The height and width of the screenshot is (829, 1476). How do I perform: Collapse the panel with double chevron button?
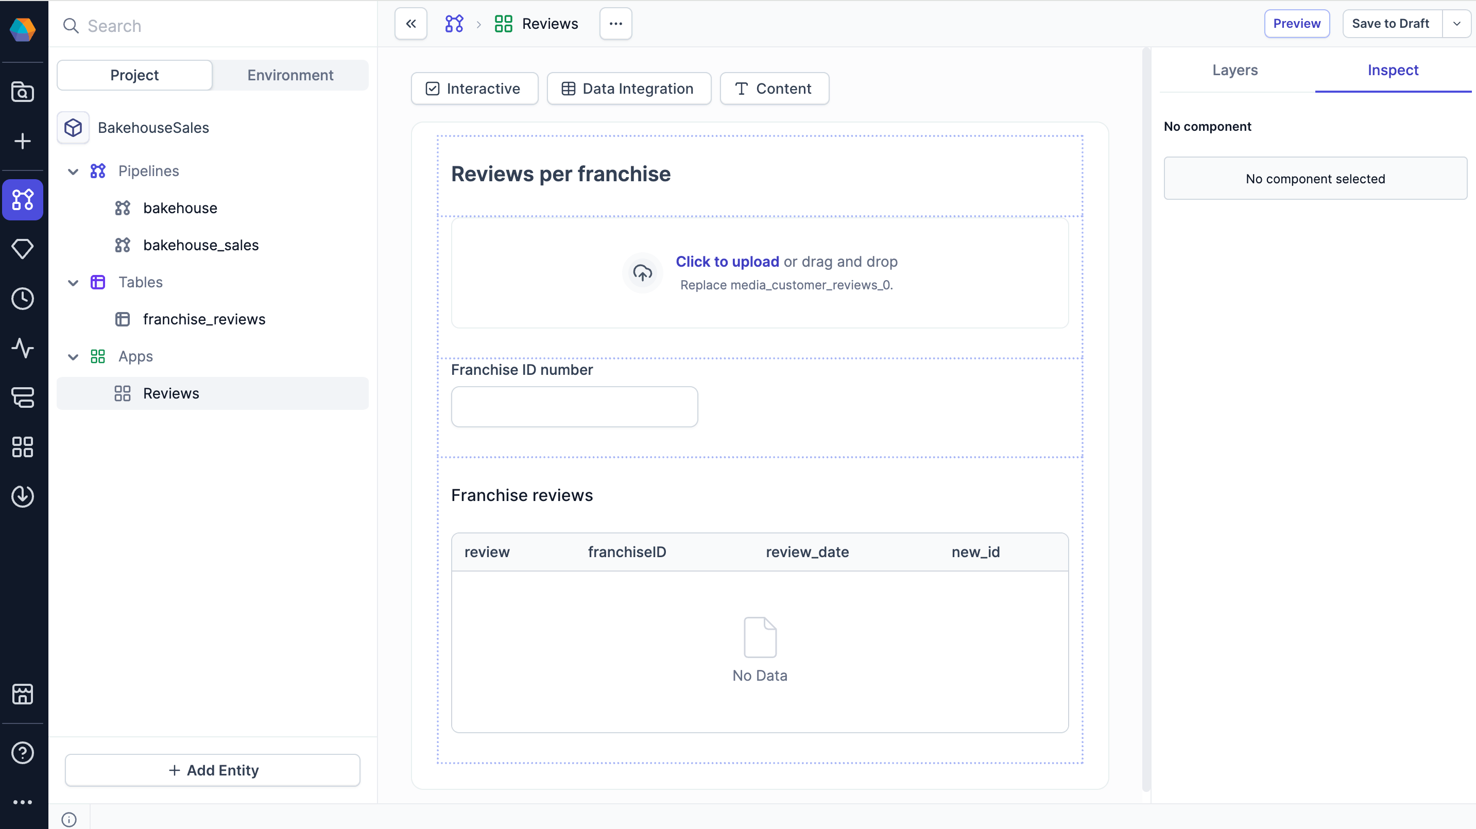pyautogui.click(x=411, y=24)
